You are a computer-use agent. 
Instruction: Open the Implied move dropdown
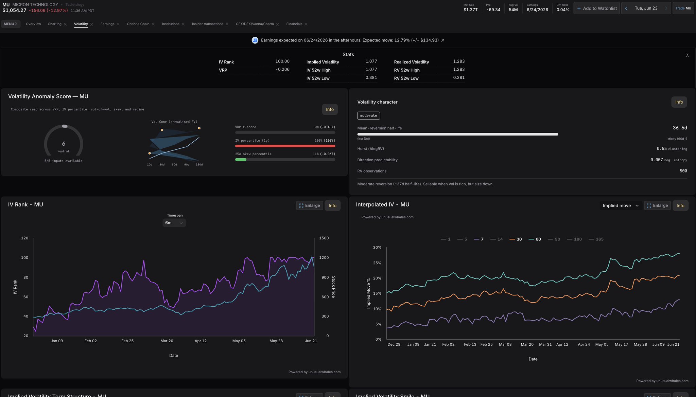(x=621, y=206)
